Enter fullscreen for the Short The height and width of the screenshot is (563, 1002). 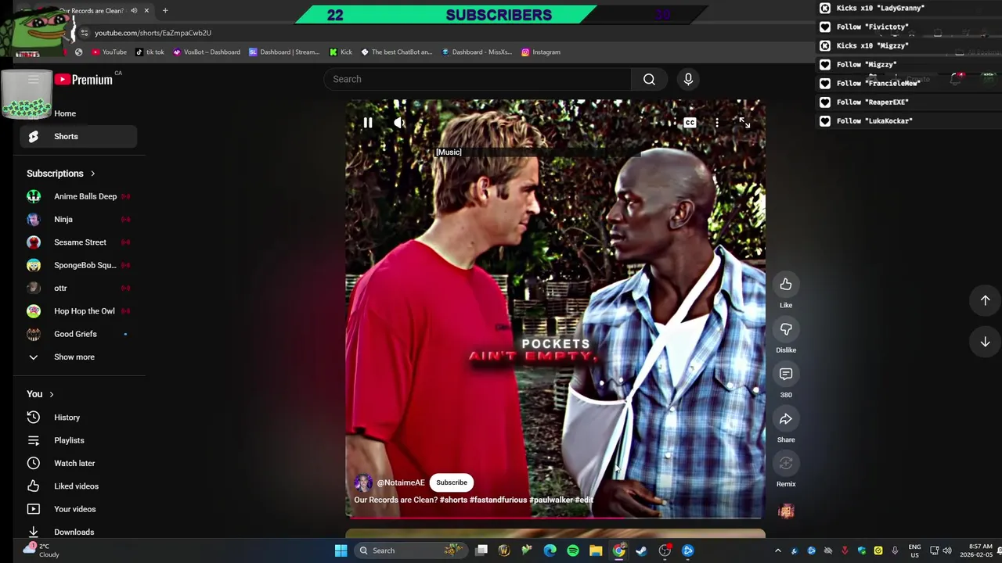pos(744,123)
